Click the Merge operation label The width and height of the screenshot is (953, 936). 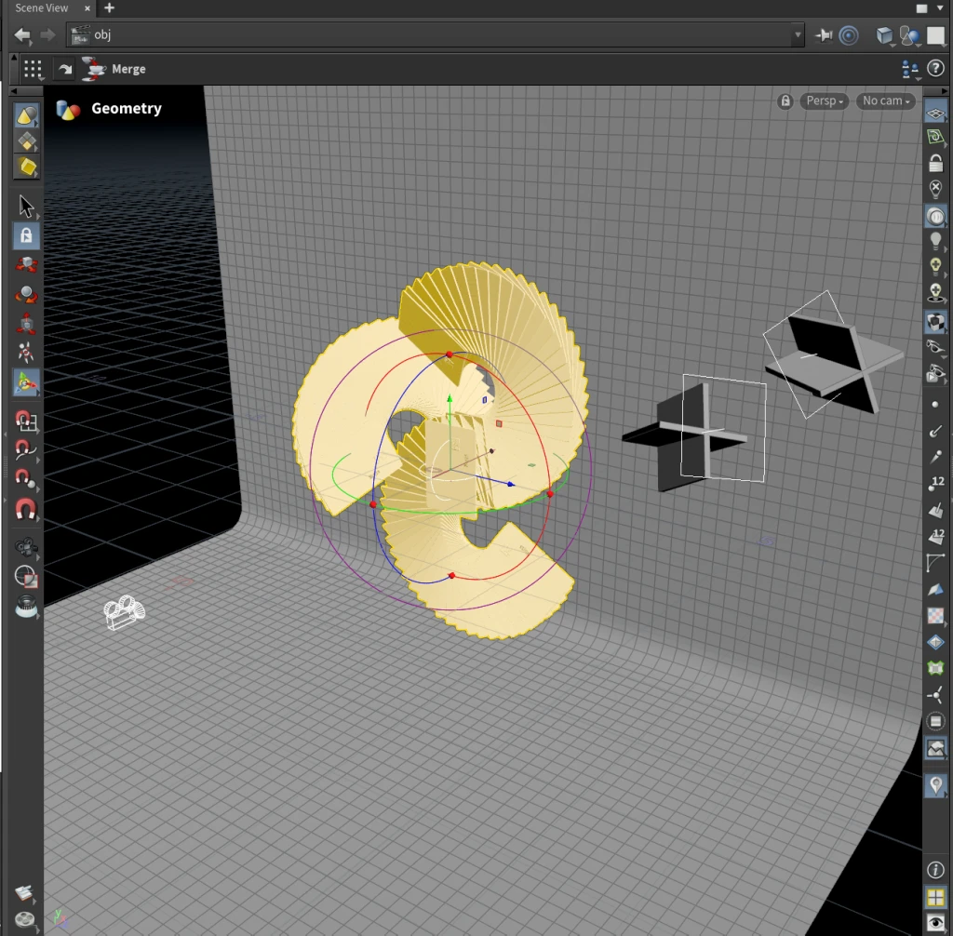[128, 69]
